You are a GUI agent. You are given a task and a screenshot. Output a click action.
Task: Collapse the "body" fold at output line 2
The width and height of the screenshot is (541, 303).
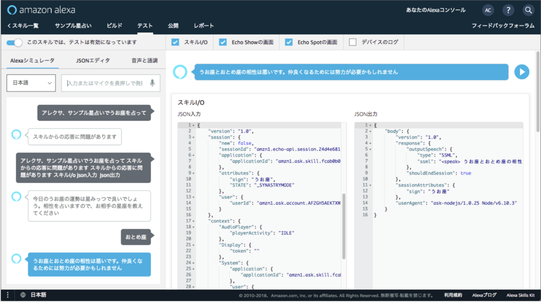pos(370,131)
